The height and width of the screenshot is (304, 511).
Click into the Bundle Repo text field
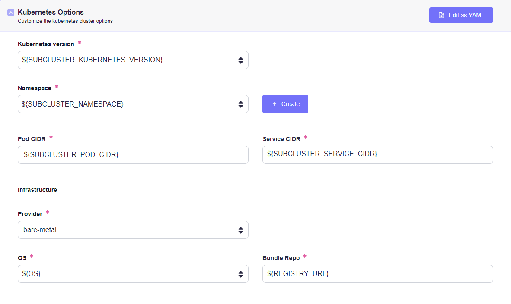(x=377, y=274)
